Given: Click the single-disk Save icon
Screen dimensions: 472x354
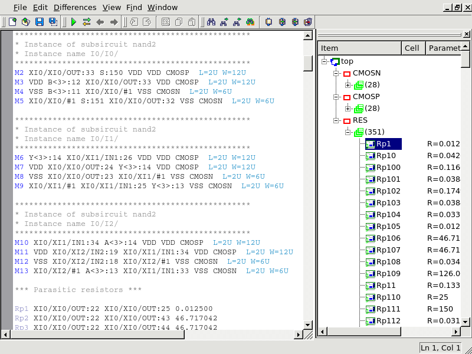Looking at the screenshot, I should pyautogui.click(x=40, y=22).
